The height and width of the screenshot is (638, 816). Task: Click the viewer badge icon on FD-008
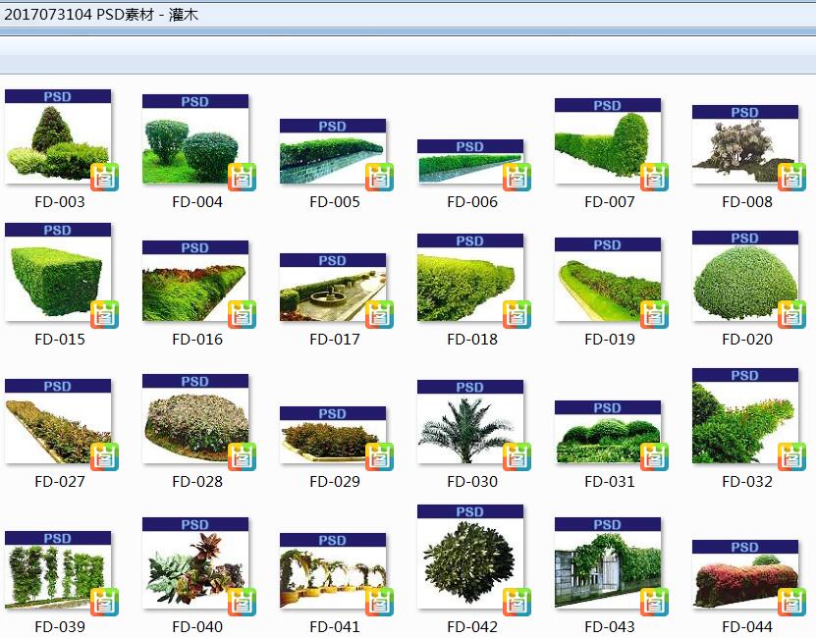791,177
